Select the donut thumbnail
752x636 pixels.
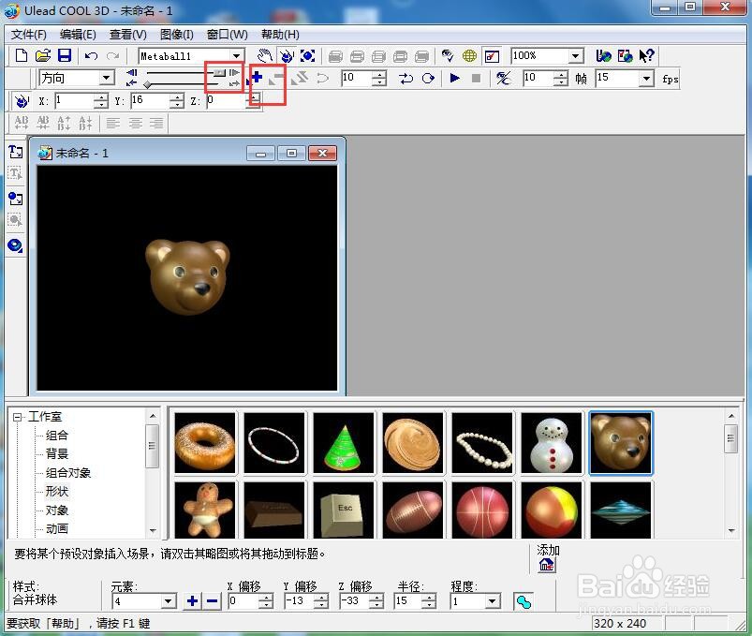pyautogui.click(x=205, y=443)
